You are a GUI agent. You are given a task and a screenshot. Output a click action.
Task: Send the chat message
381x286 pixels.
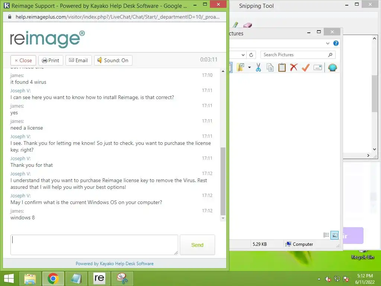click(x=197, y=245)
